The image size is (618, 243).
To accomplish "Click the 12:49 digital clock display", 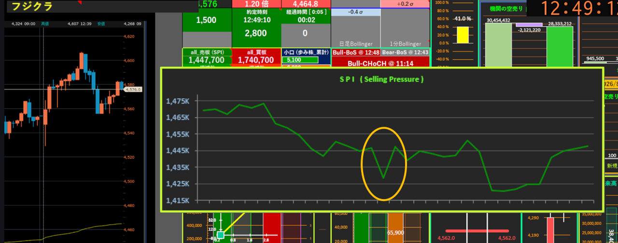I will pyautogui.click(x=578, y=9).
